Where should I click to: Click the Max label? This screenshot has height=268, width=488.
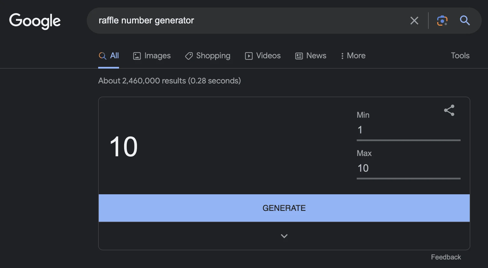pyautogui.click(x=364, y=153)
